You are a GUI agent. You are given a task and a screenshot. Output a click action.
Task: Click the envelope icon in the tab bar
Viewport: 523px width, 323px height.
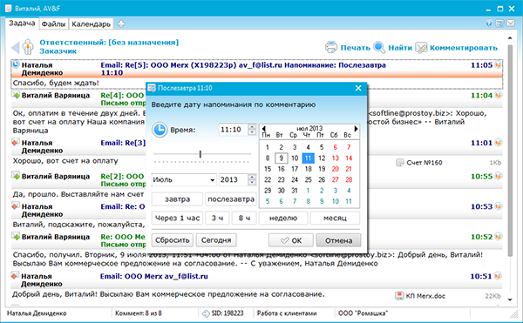(x=510, y=24)
